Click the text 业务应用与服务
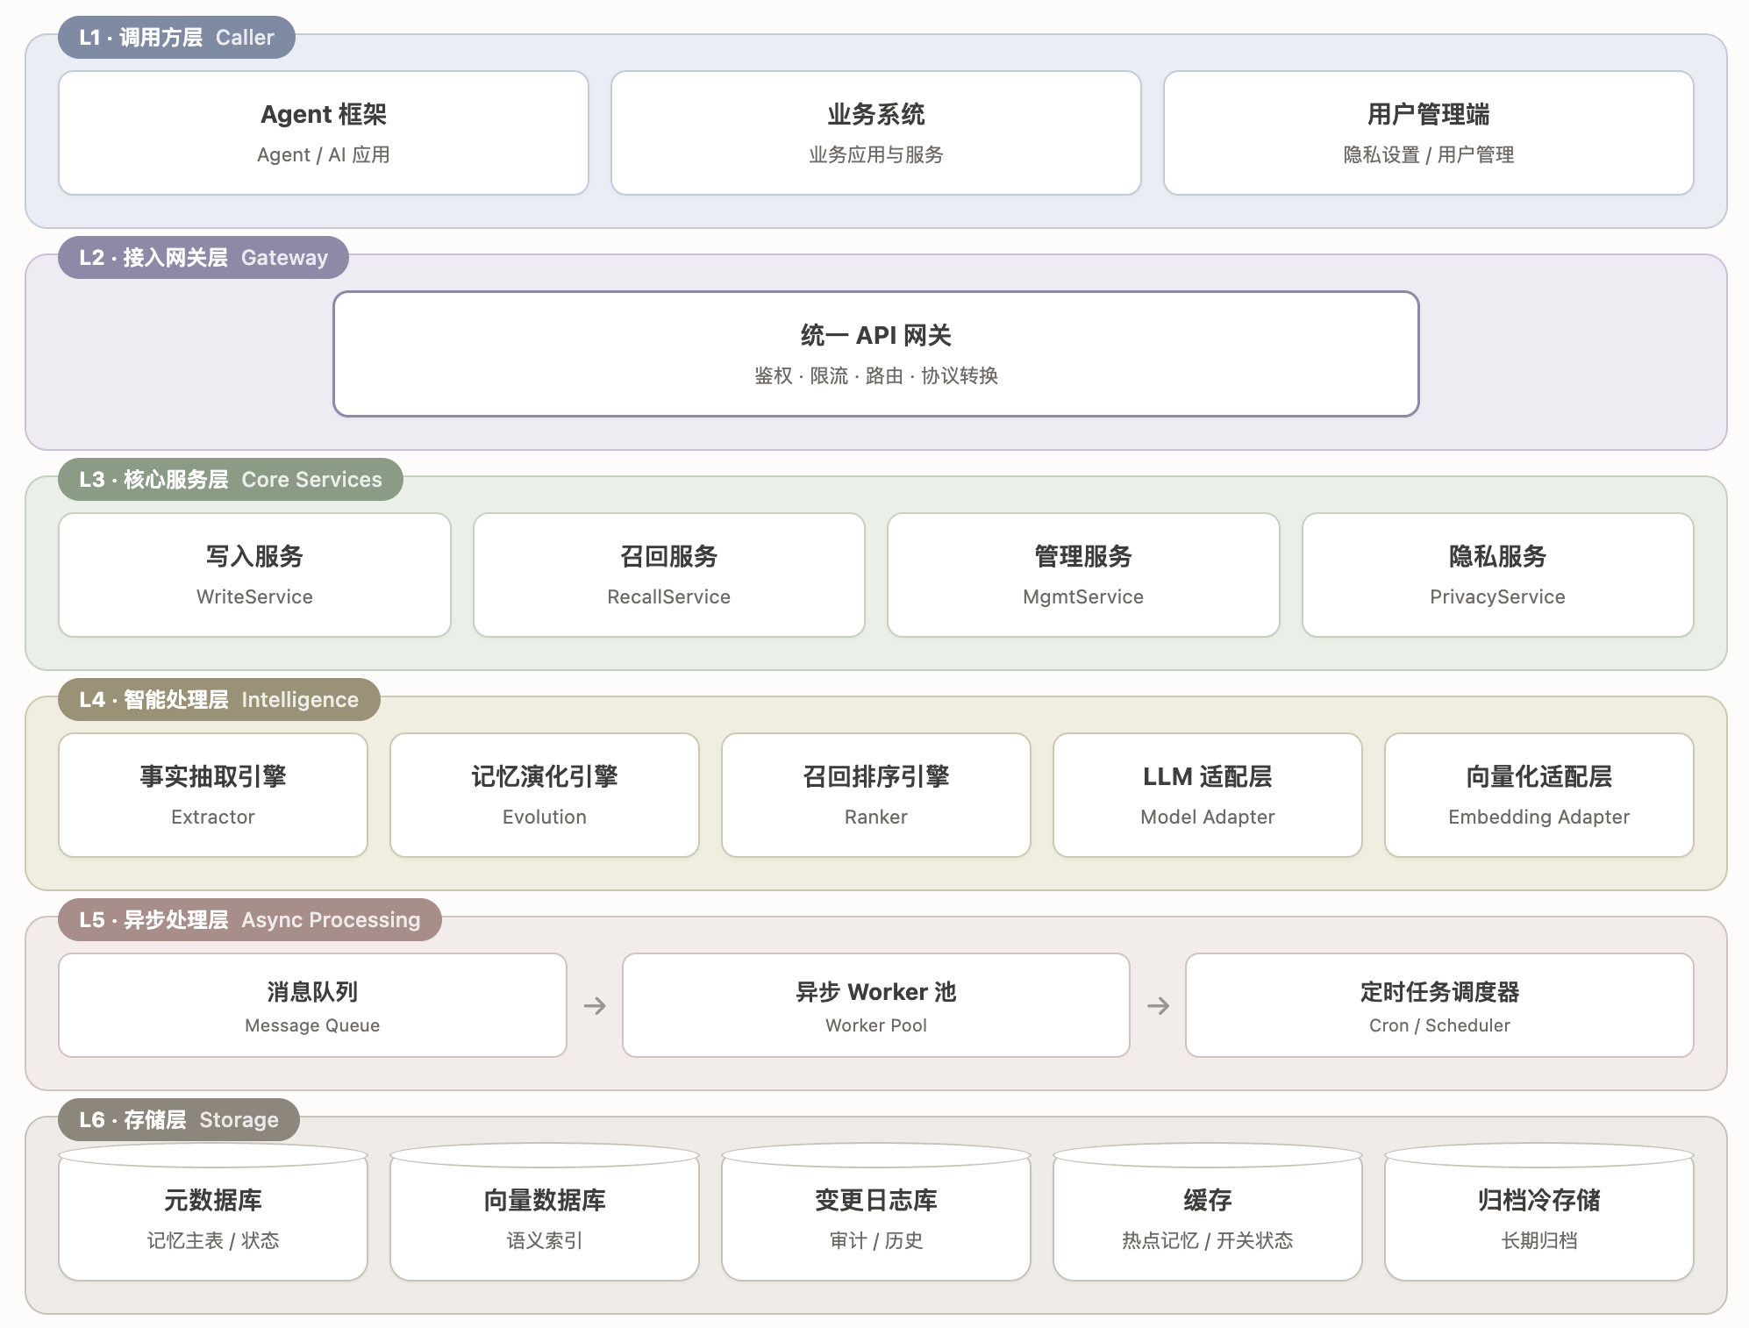The width and height of the screenshot is (1749, 1328). pos(876,155)
